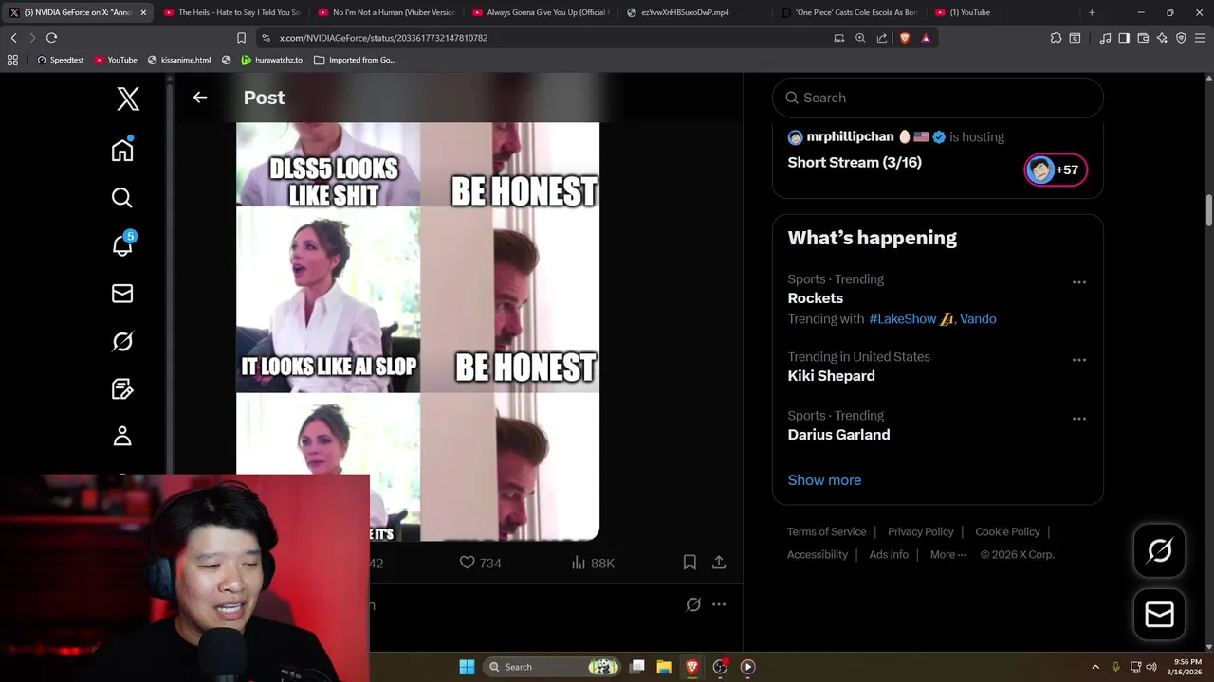Bookmark this post
This screenshot has height=682, width=1214.
coord(690,563)
